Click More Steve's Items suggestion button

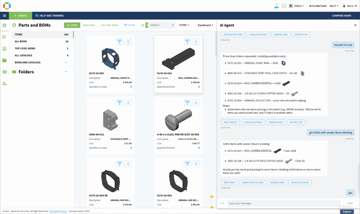[252, 182]
